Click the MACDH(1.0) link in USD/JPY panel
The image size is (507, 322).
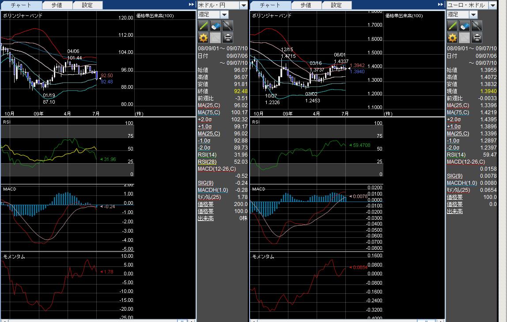213,190
